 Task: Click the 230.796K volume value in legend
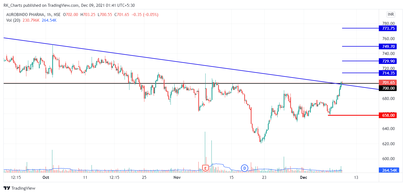pyautogui.click(x=31, y=20)
